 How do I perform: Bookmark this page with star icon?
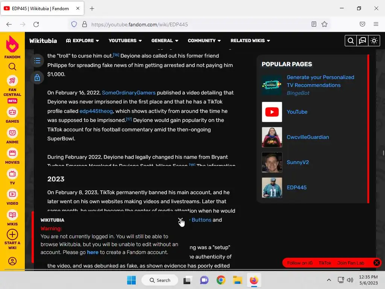coord(324,24)
